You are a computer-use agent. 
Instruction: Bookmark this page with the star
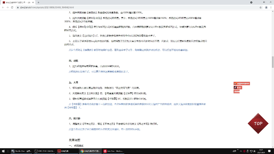click(261, 7)
